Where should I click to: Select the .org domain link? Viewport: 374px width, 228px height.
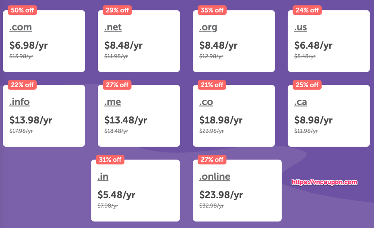[x=208, y=28]
